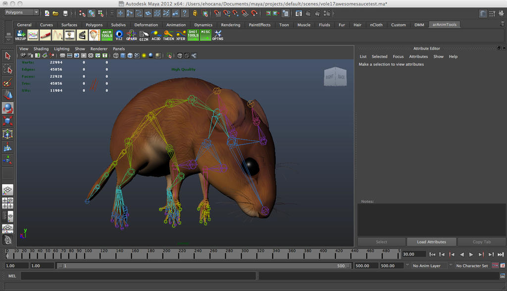
Task: Switch to the nCloth shelf tab
Action: pos(376,25)
